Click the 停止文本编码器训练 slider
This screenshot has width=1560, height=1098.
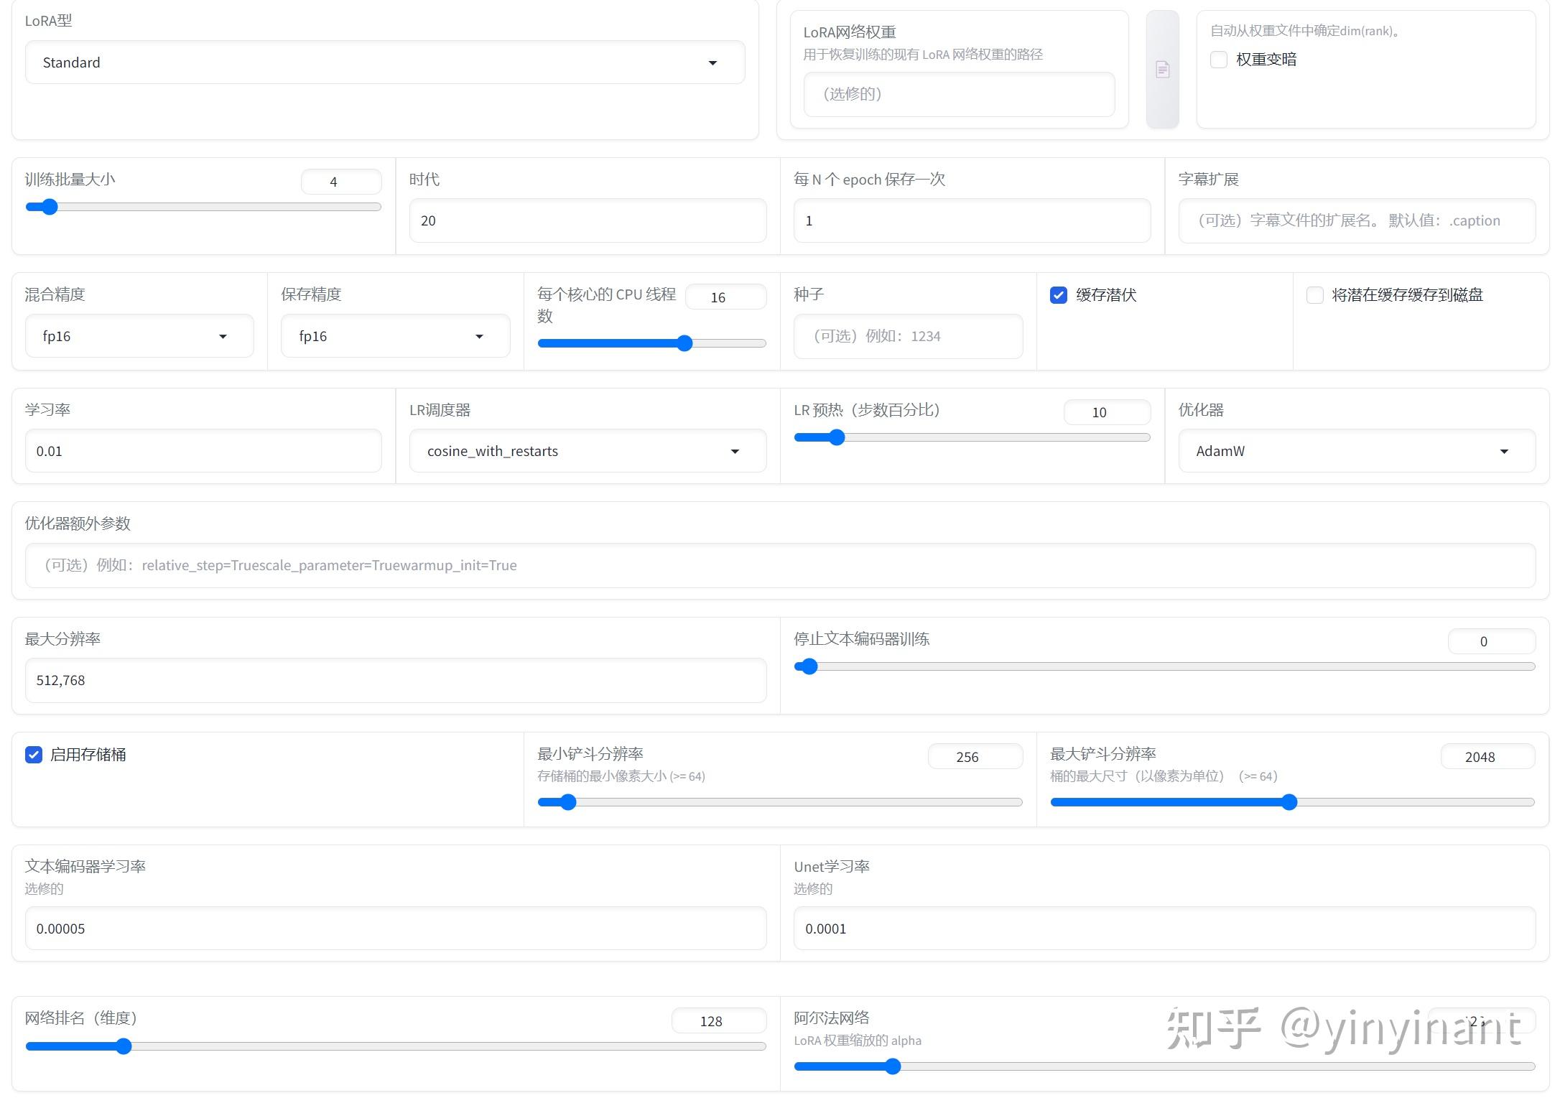click(1164, 667)
